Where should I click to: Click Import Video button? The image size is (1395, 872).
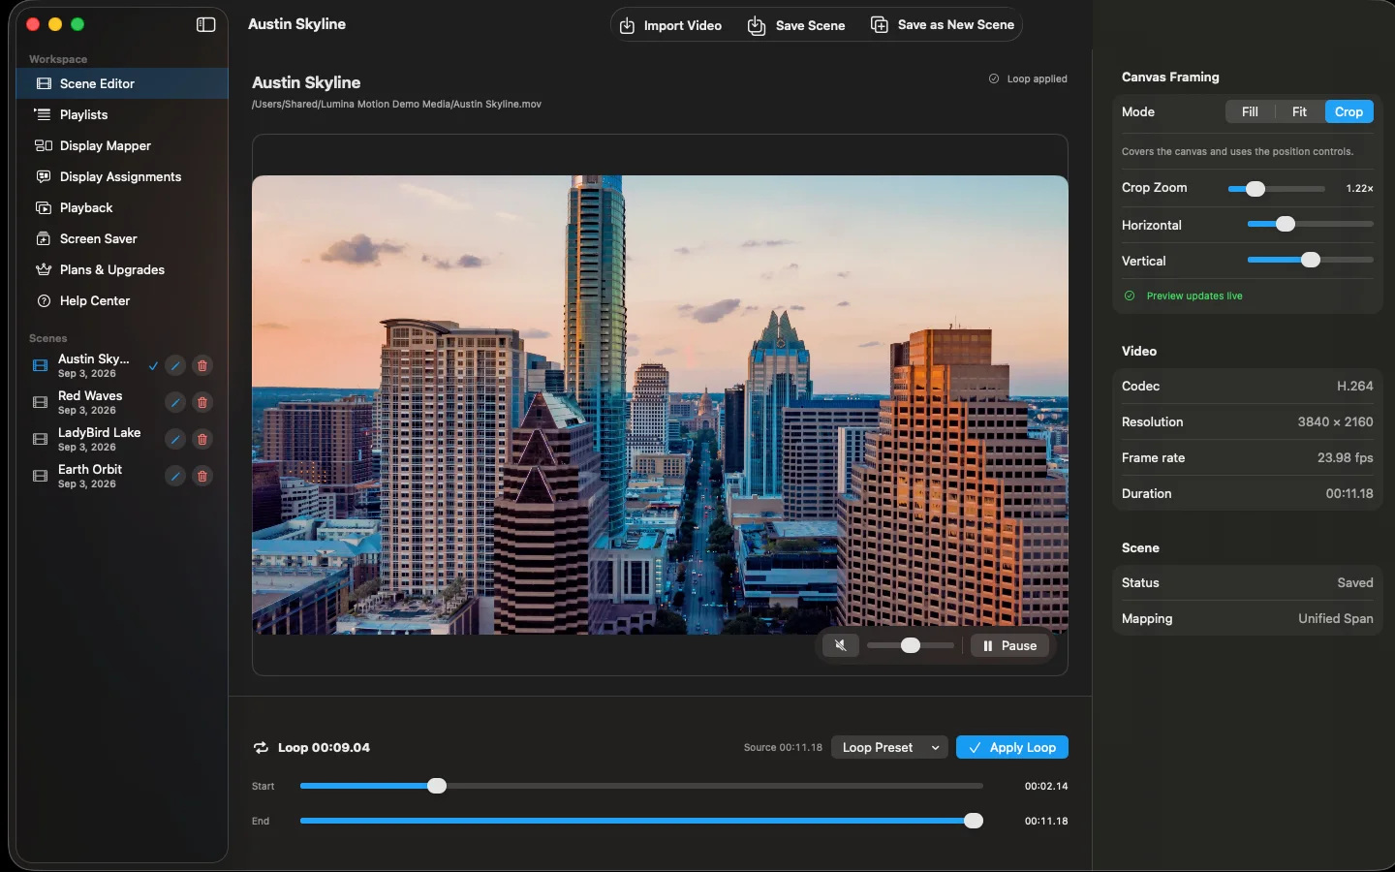(670, 25)
